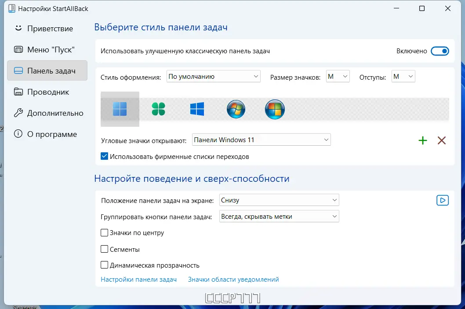Open the Группировать кнопки dropdown
Screen dimensions: 465x309
[x=279, y=216]
